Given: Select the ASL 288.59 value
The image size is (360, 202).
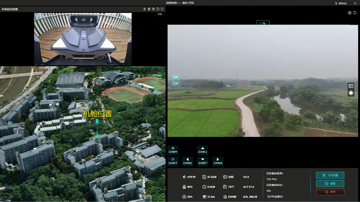Looking at the screenshot, I should pyautogui.click(x=250, y=197).
